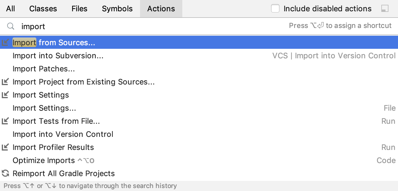Click the import icon beside Import Tests from File
This screenshot has height=191, width=398.
5,121
